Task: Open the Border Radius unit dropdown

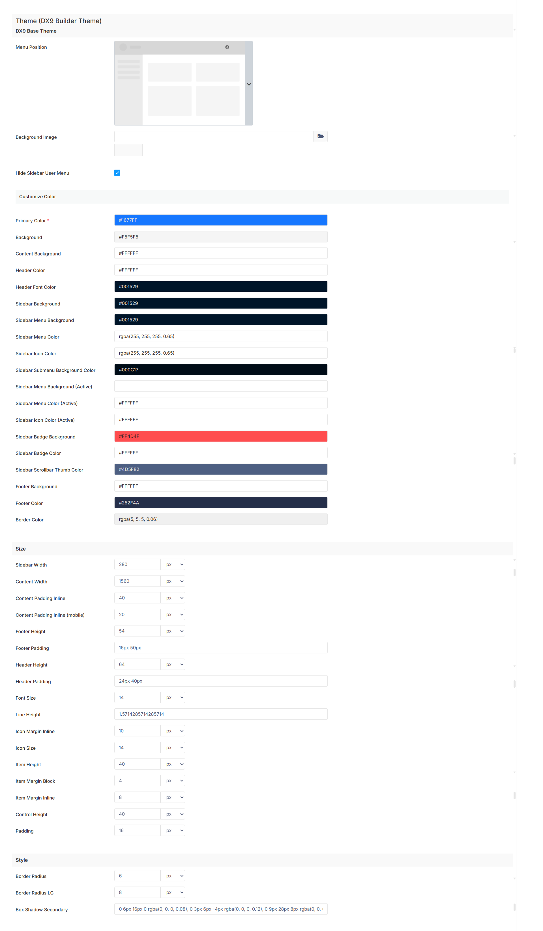Action: point(173,875)
